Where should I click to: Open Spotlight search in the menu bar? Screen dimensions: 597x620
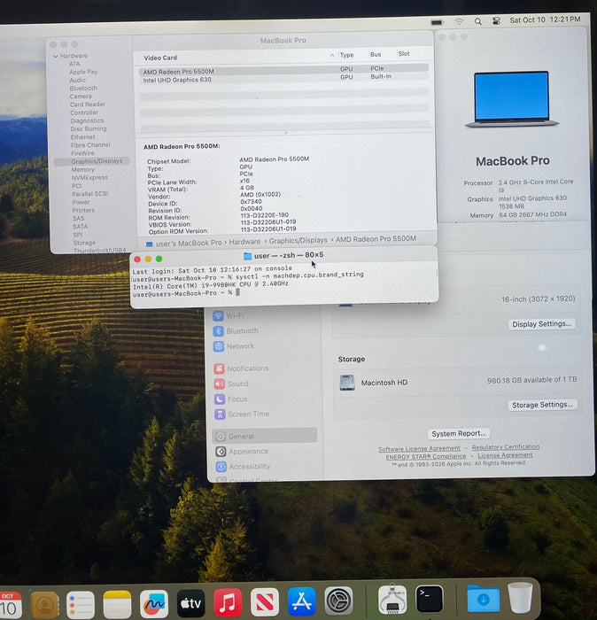[x=478, y=22]
